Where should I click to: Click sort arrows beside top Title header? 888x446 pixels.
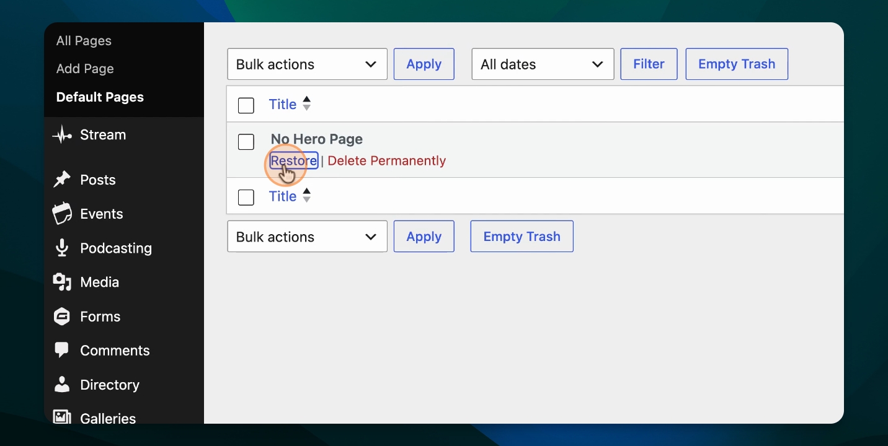pyautogui.click(x=306, y=104)
